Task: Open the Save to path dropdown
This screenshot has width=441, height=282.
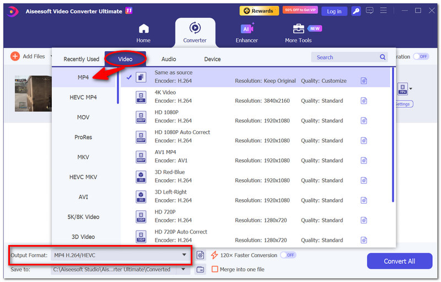Action: [183, 269]
